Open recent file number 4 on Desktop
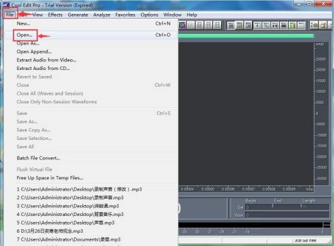The height and width of the screenshot is (246, 334). click(92, 215)
